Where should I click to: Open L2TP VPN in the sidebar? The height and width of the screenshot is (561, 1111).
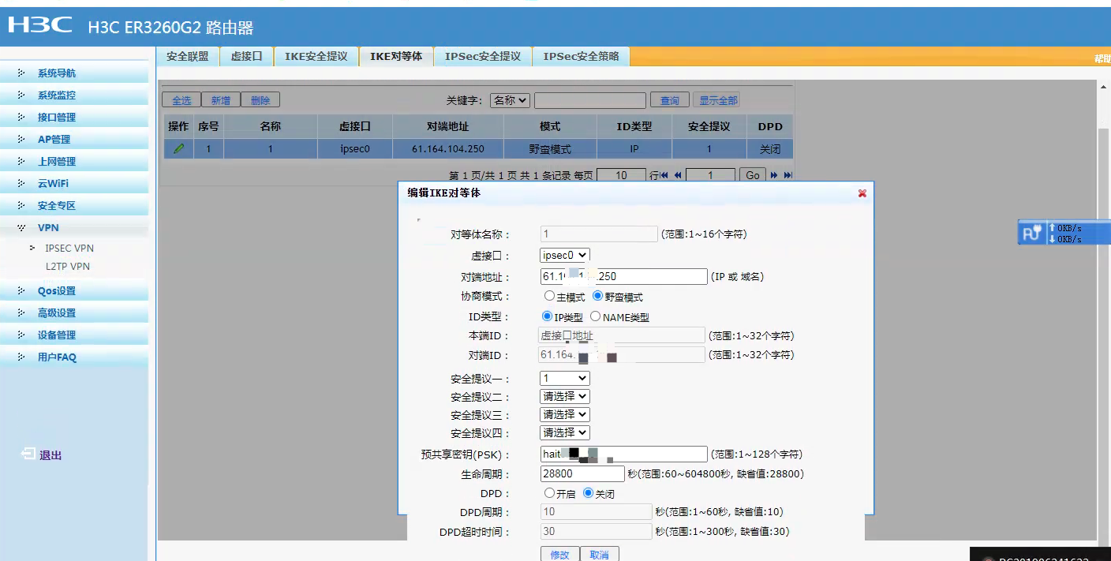[67, 267]
